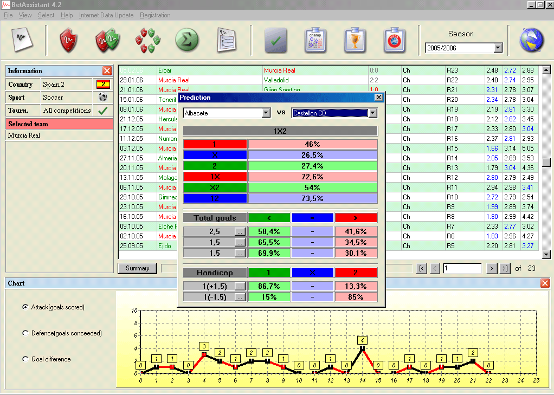
Task: Click the page number input field
Action: coord(462,268)
